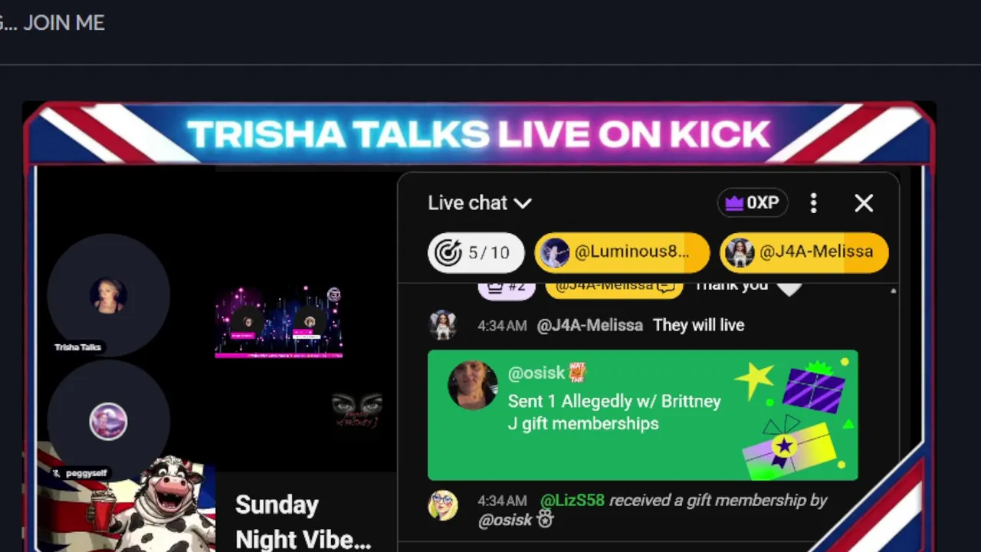Open the chat three-dot options menu
This screenshot has width=981, height=552.
(x=814, y=203)
